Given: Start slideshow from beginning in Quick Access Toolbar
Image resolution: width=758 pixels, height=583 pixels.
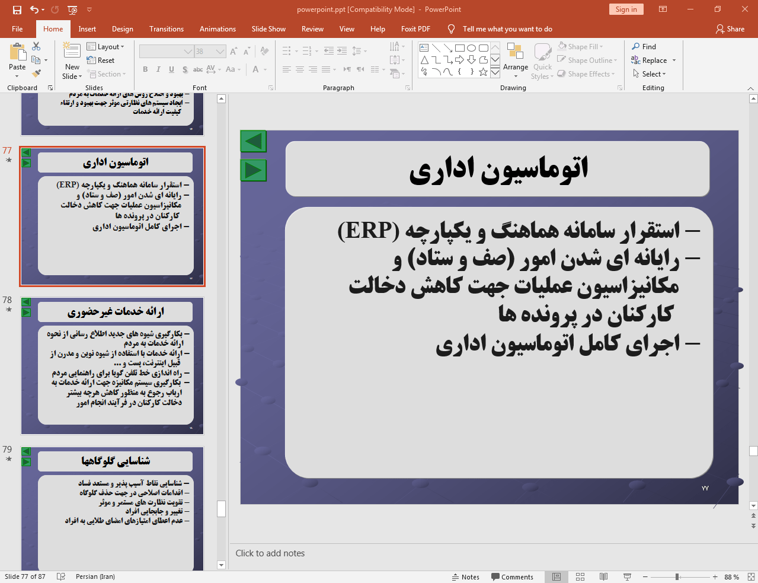Looking at the screenshot, I should click(72, 9).
